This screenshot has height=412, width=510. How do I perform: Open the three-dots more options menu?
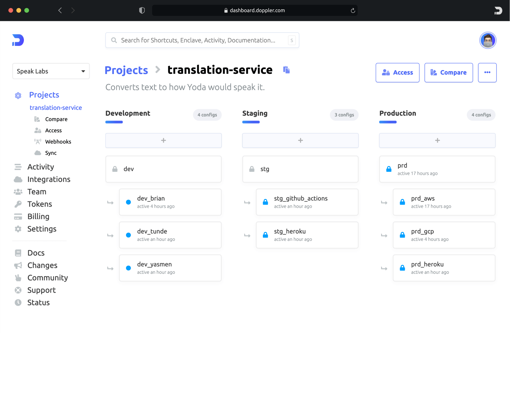pos(487,72)
